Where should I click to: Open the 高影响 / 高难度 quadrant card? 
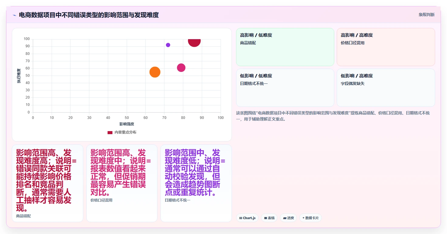point(386,47)
